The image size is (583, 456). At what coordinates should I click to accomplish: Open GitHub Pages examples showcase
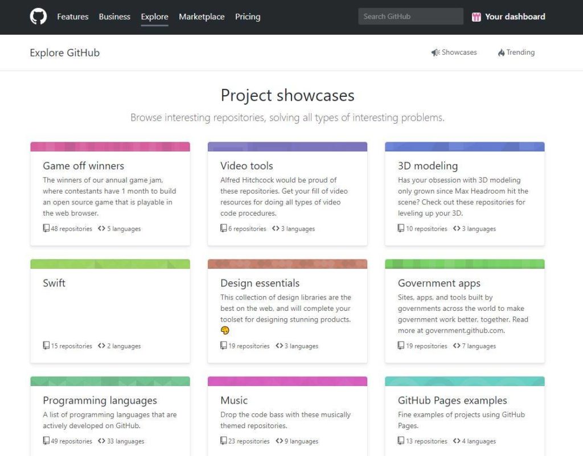tap(452, 400)
